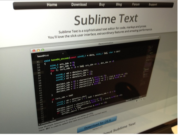
Task: Click the yellow minimize light of demo window
Action: point(38,50)
